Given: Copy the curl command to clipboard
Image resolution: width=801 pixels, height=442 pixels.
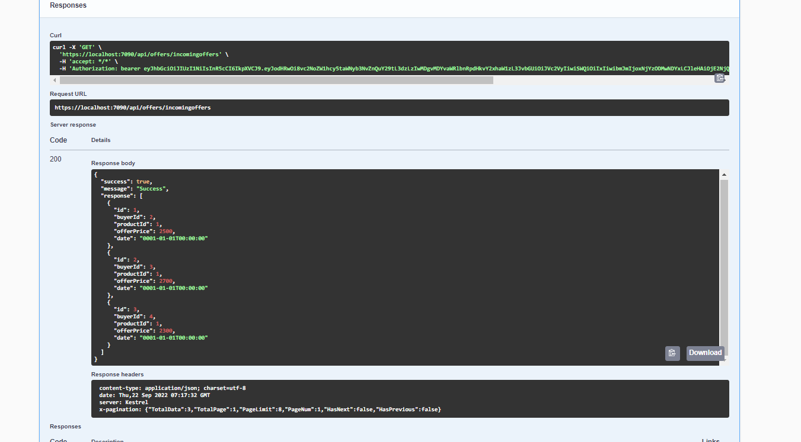Looking at the screenshot, I should (x=720, y=78).
